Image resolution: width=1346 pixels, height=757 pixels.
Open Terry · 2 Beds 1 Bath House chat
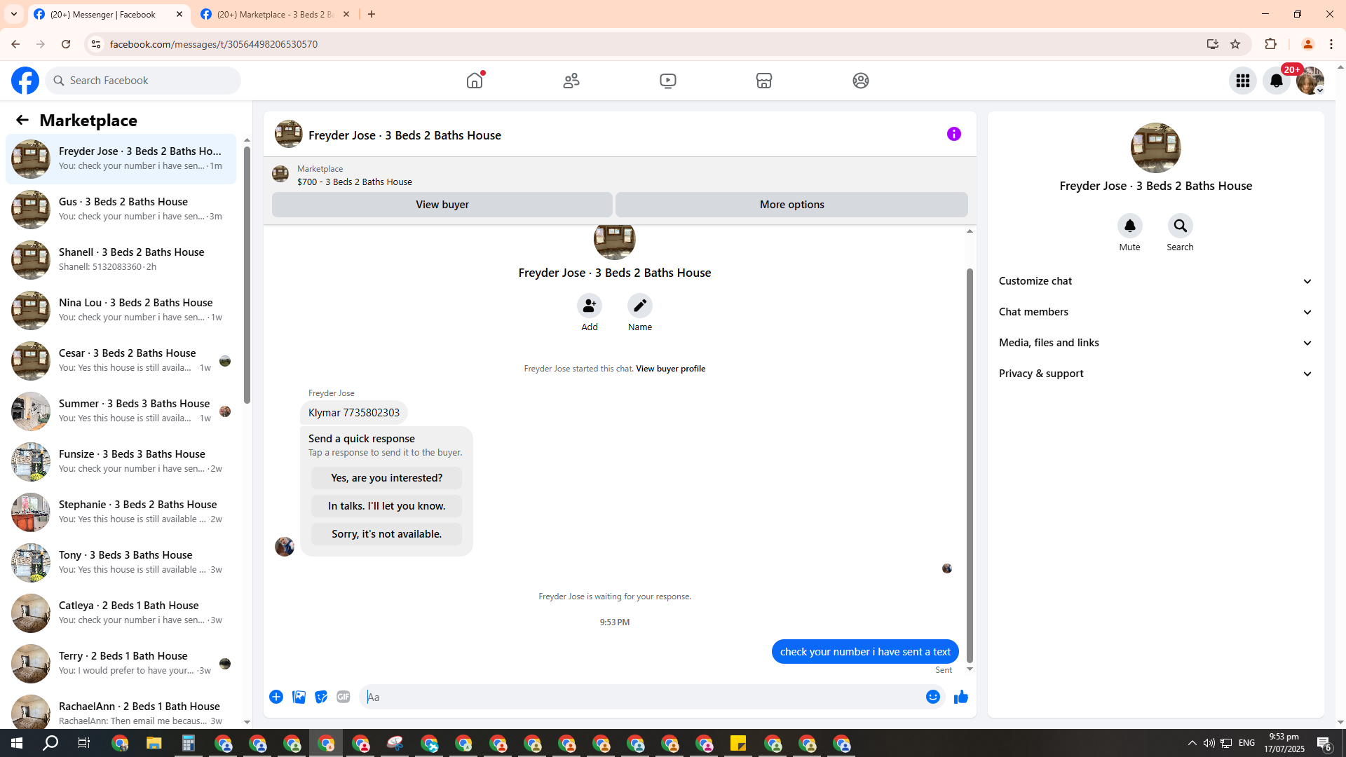(121, 664)
